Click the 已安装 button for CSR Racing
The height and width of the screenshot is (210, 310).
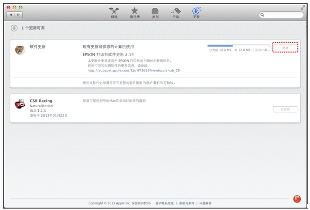(285, 109)
